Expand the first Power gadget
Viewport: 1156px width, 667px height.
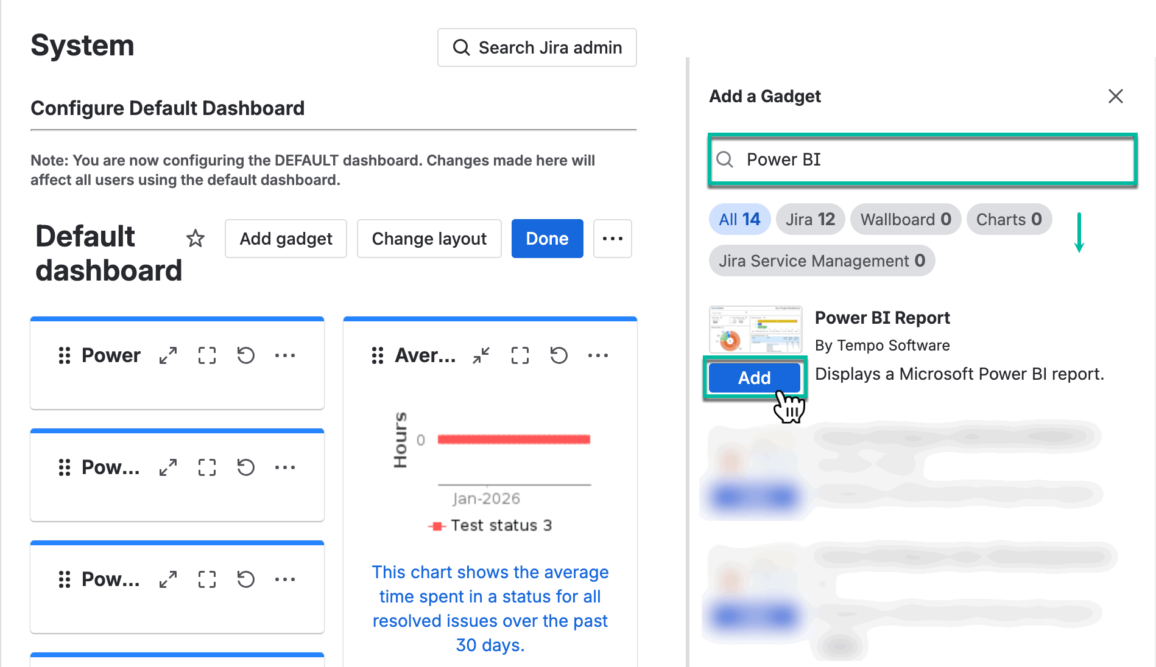pos(168,355)
